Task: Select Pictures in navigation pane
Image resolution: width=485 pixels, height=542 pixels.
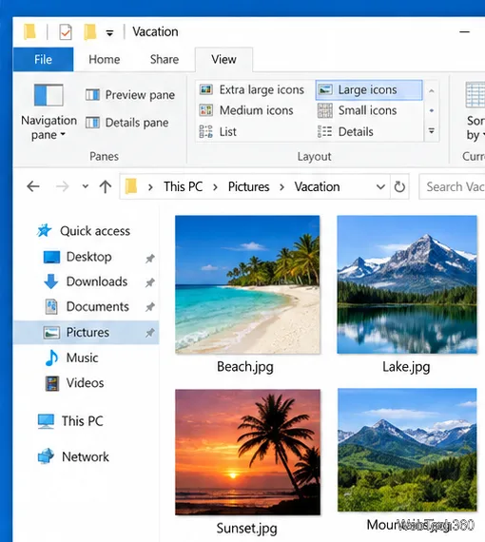Action: (87, 332)
